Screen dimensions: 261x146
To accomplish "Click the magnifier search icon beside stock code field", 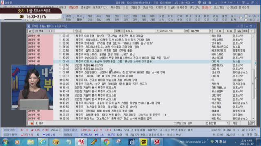I will pos(78,31).
